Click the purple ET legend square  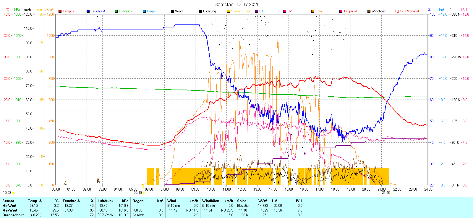pyautogui.click(x=257, y=11)
